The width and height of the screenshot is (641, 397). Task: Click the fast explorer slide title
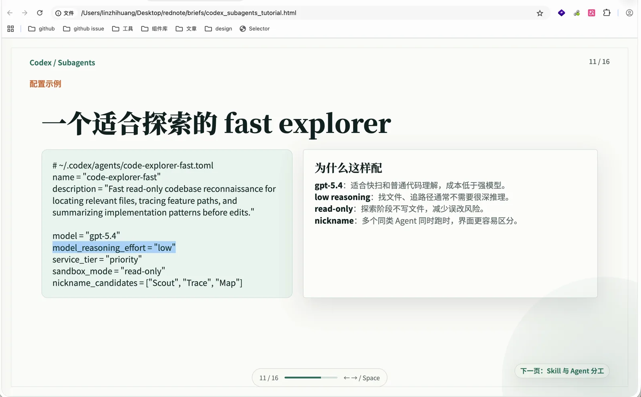click(x=217, y=123)
